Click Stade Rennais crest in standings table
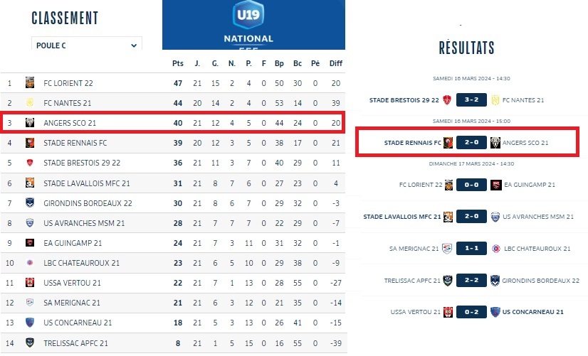Viewport: 588px width, 356px height. (30, 143)
